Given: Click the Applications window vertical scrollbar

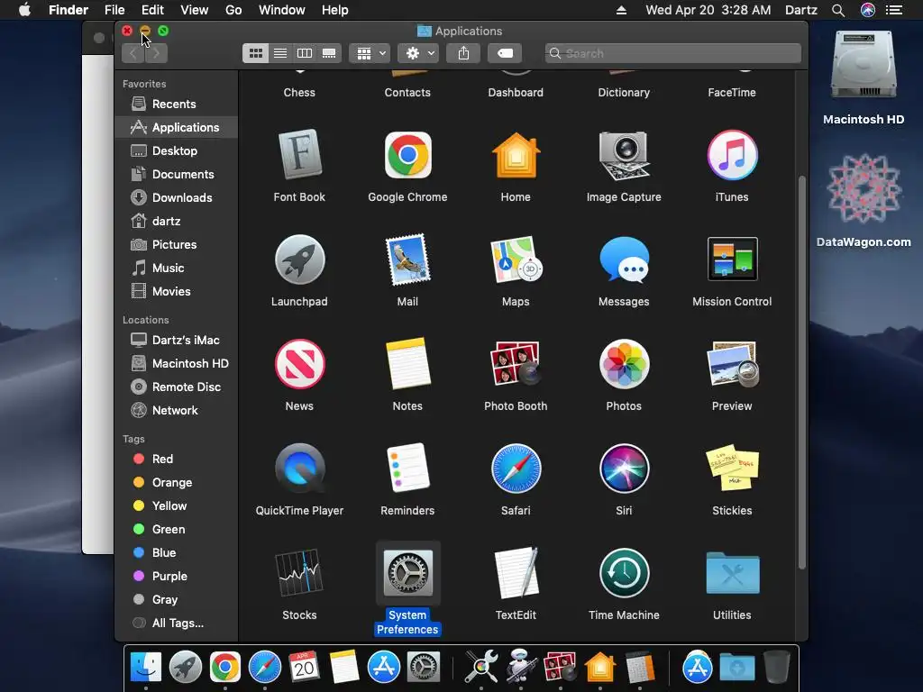Looking at the screenshot, I should pyautogui.click(x=801, y=372).
